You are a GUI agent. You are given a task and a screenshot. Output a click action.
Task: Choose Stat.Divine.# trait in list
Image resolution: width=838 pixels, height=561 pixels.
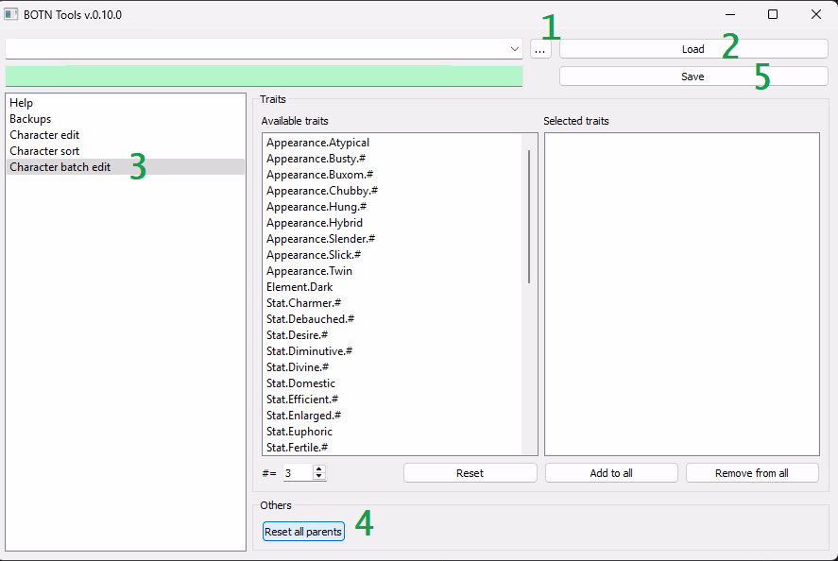tap(297, 367)
